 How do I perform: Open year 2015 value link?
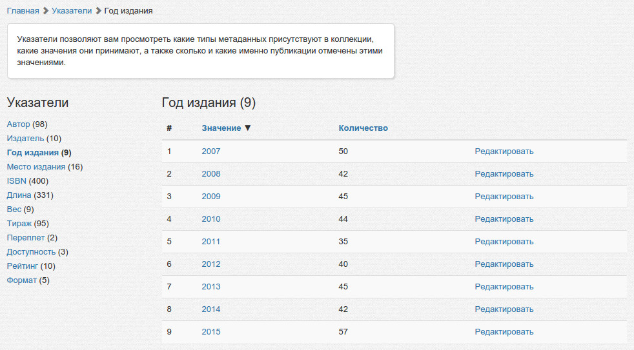point(210,332)
